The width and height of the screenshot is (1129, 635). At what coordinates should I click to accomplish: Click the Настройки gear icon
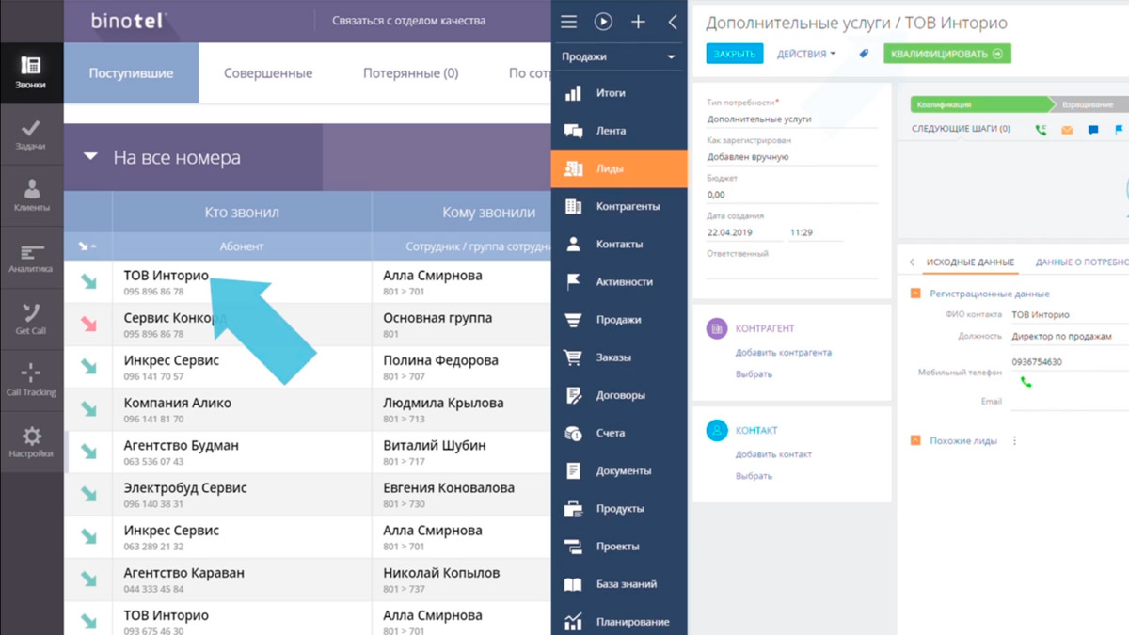31,440
